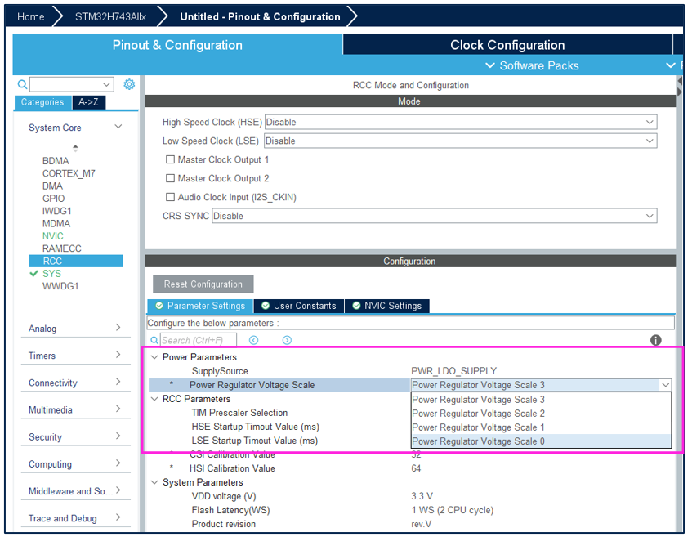Click the small sort arrows above BDMA

[x=75, y=148]
